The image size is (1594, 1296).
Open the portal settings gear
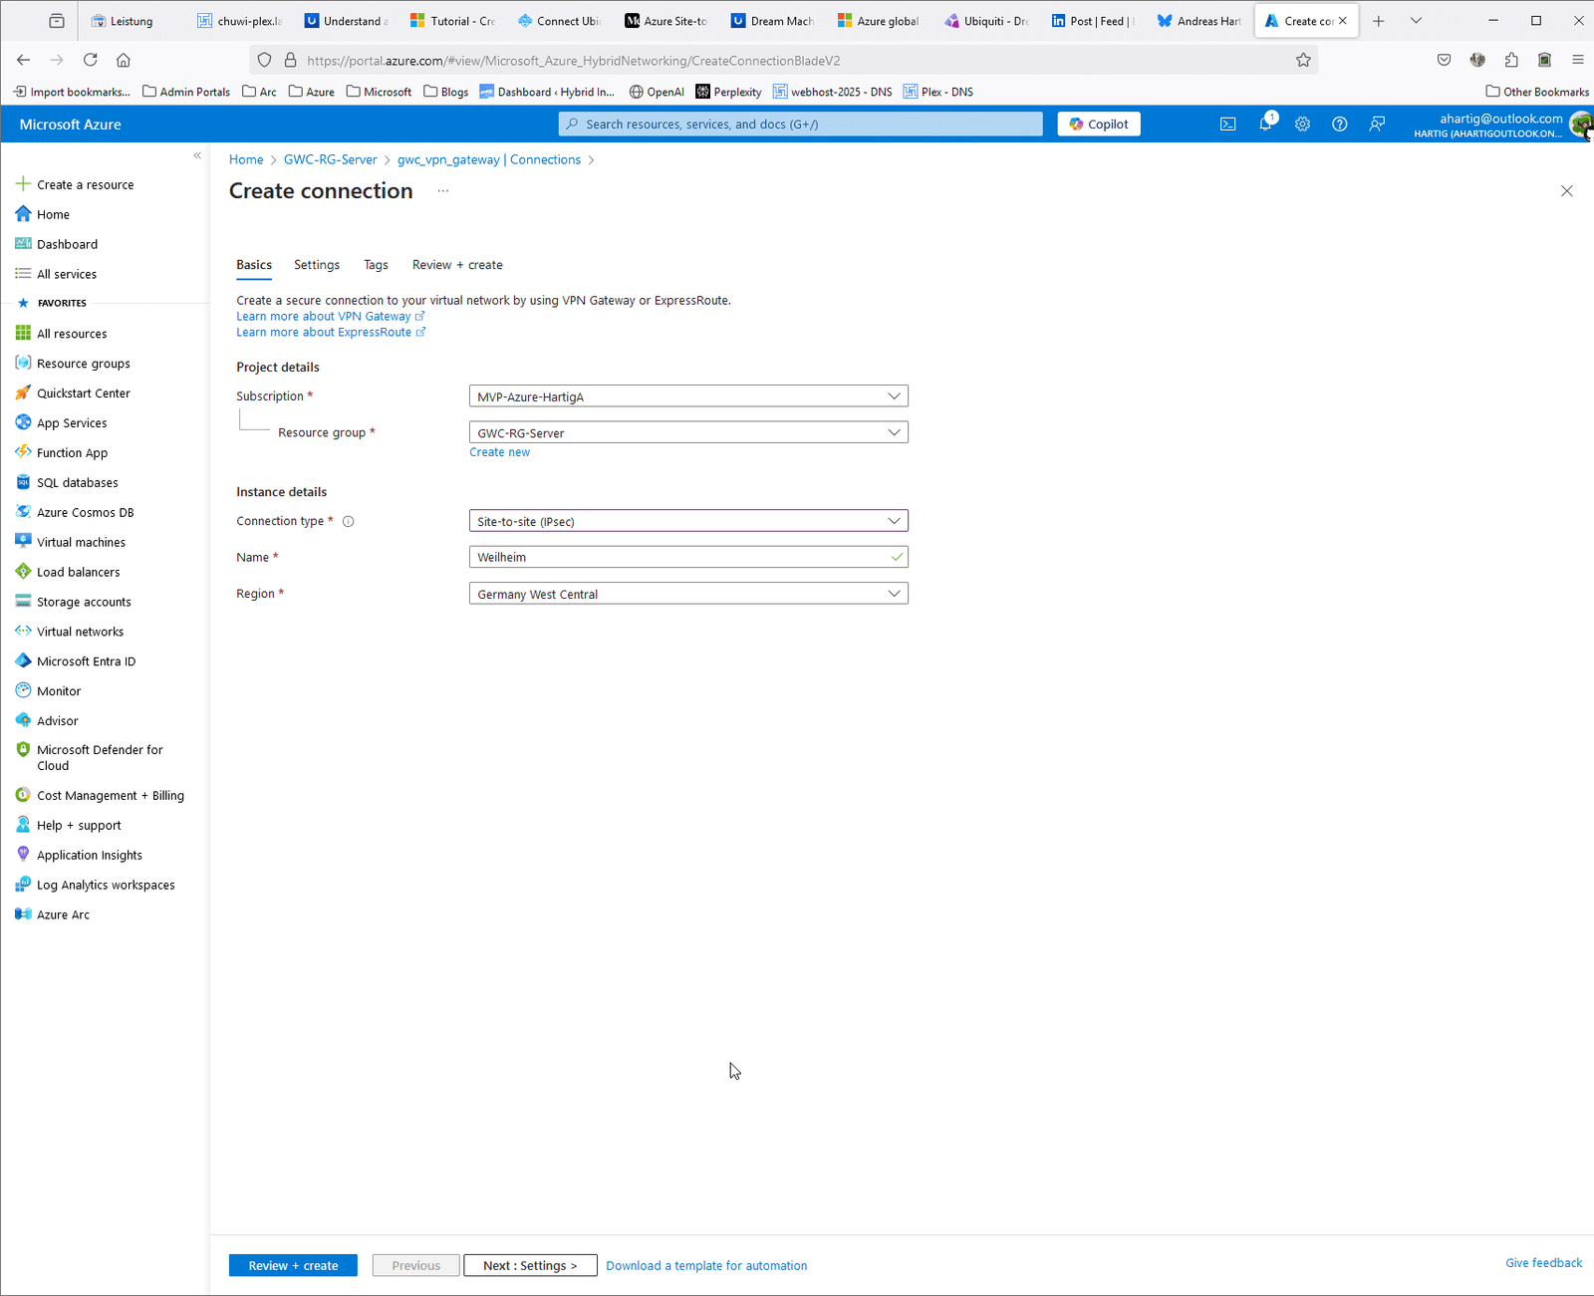[x=1302, y=124]
